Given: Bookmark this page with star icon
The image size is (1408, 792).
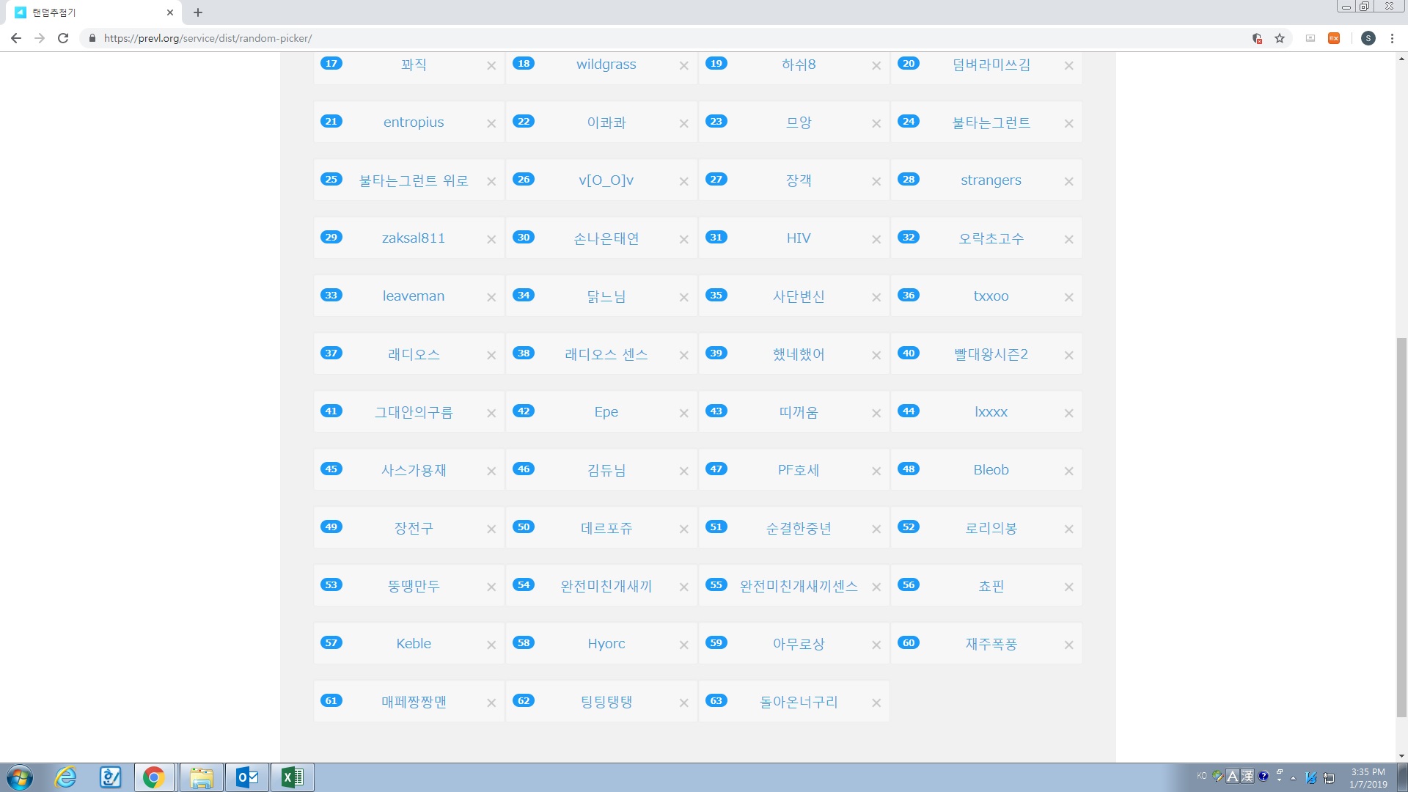Looking at the screenshot, I should 1280,38.
